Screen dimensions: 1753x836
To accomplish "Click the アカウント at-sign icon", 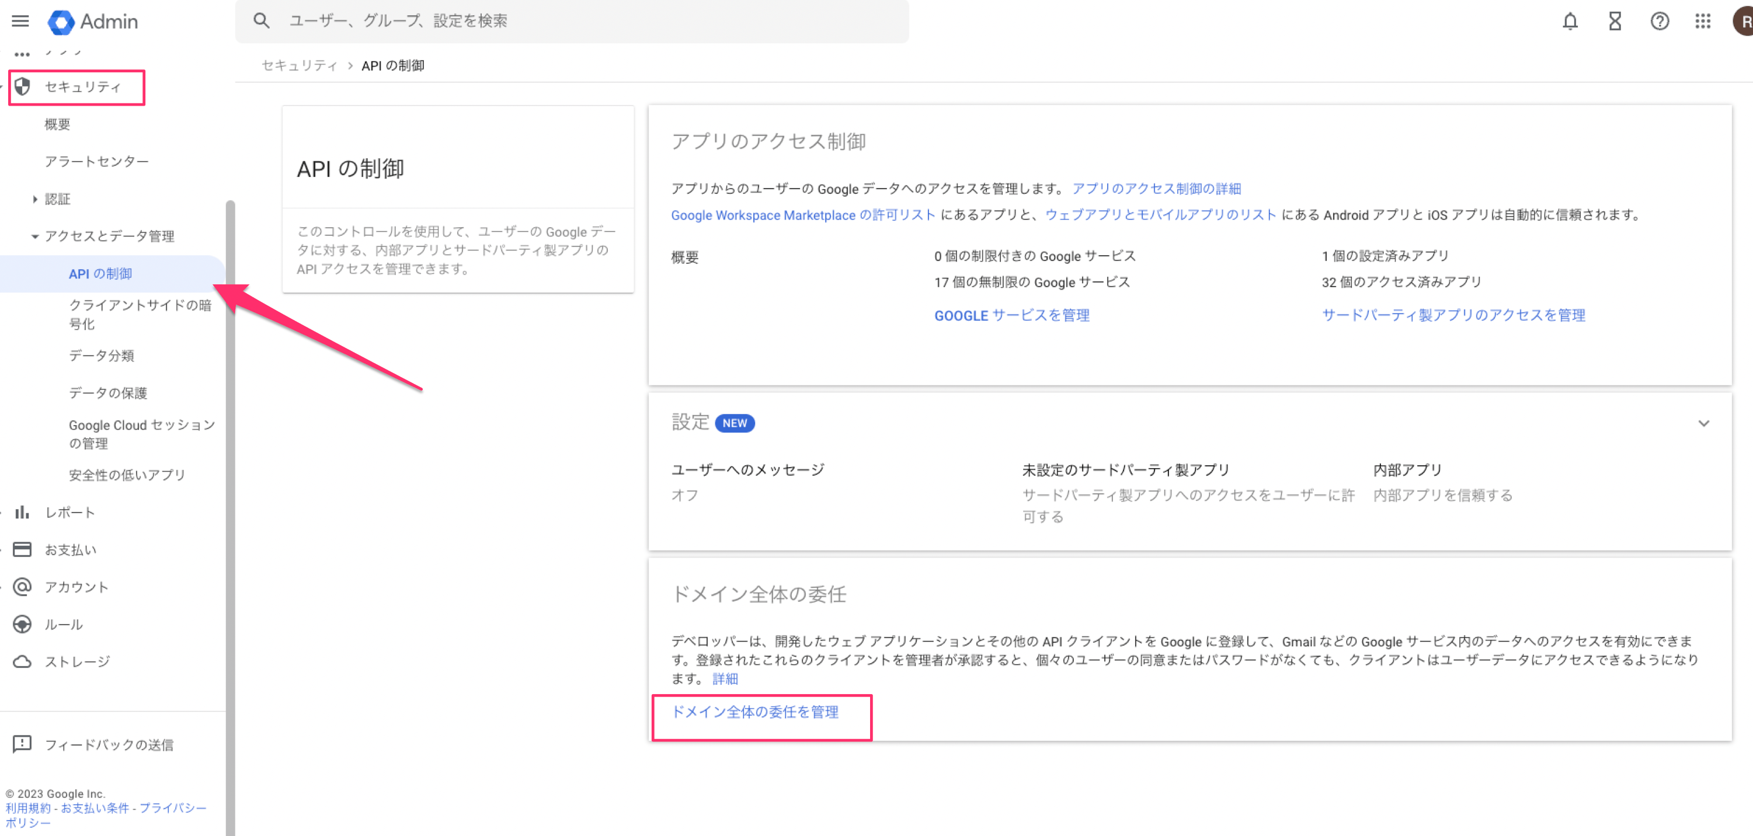I will (22, 586).
